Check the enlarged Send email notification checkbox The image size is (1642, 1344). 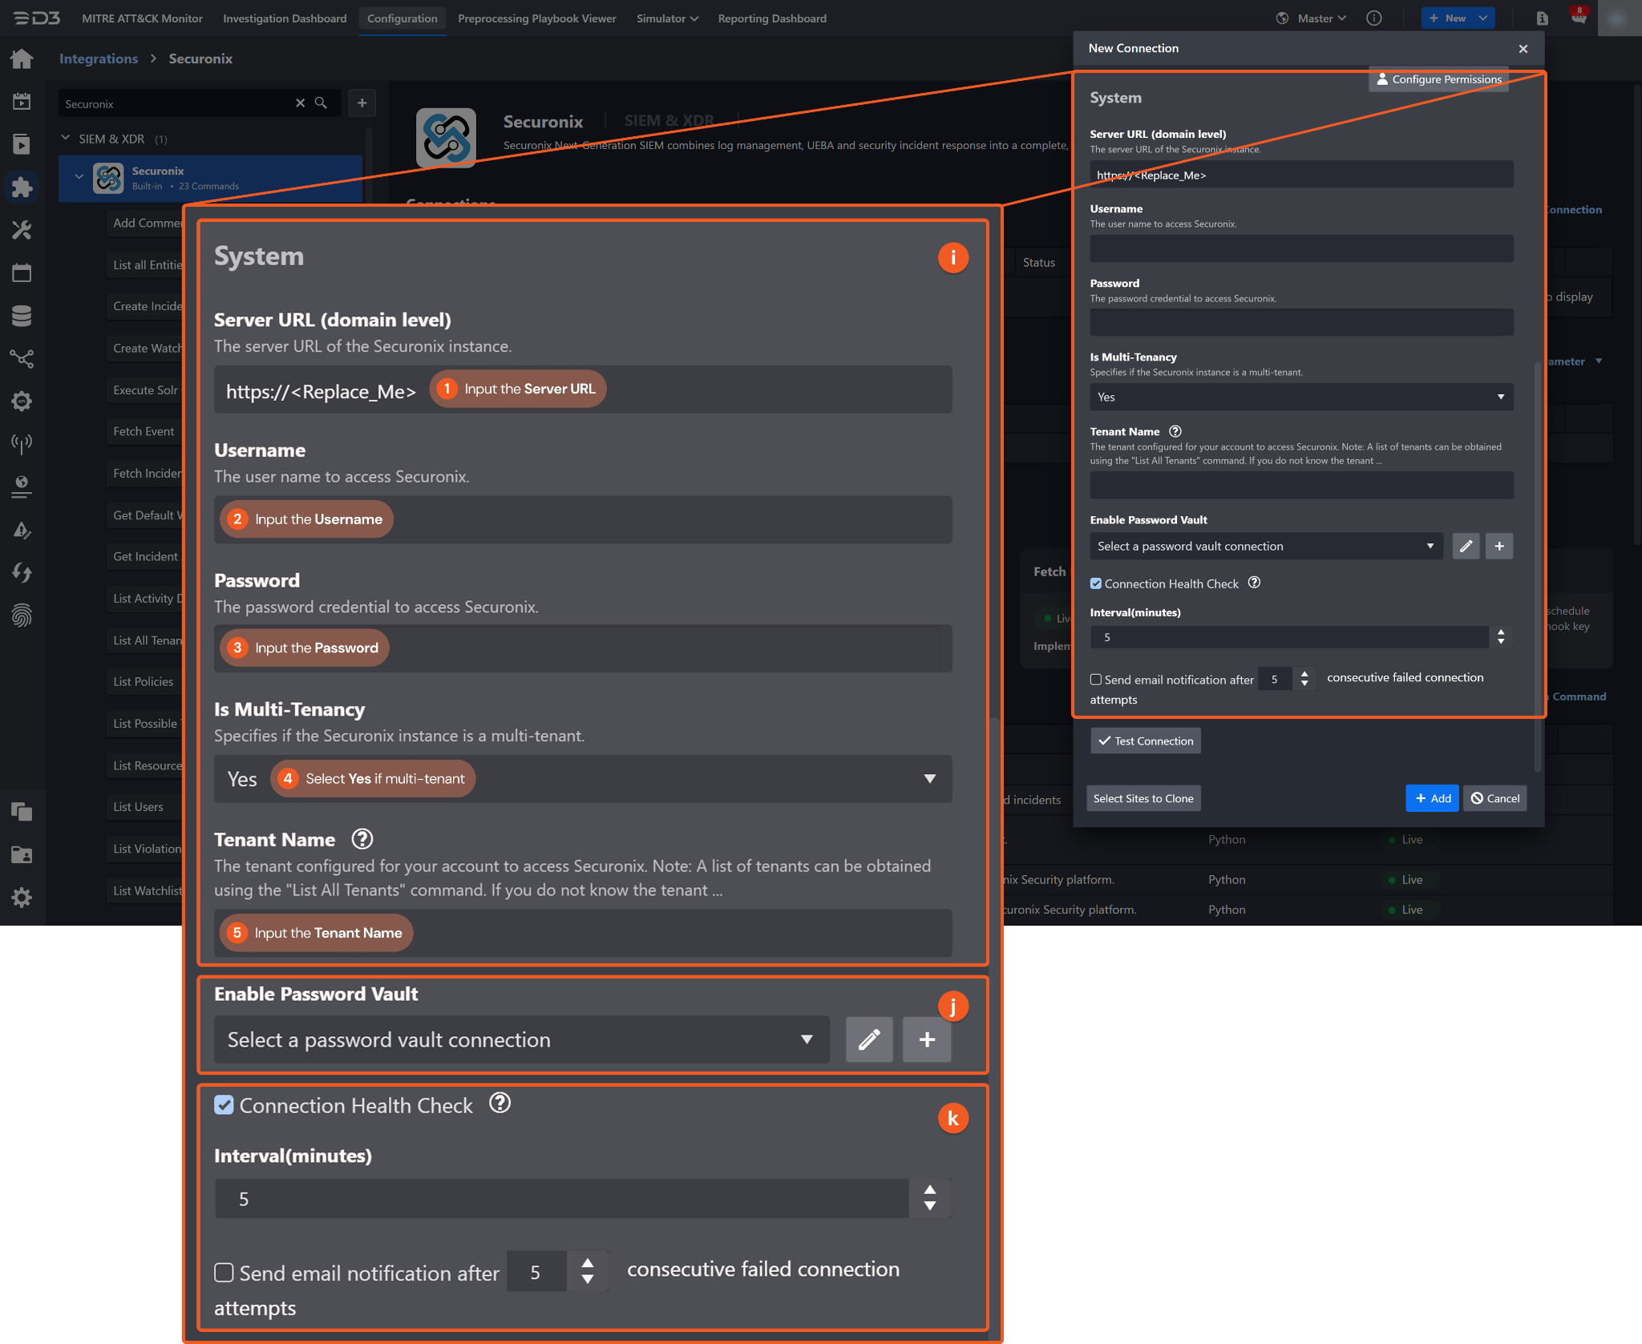click(x=224, y=1273)
